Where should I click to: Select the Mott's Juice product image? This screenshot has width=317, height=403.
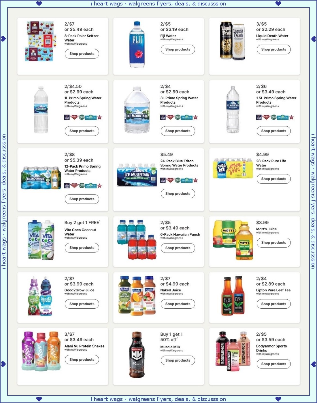tap(233, 240)
